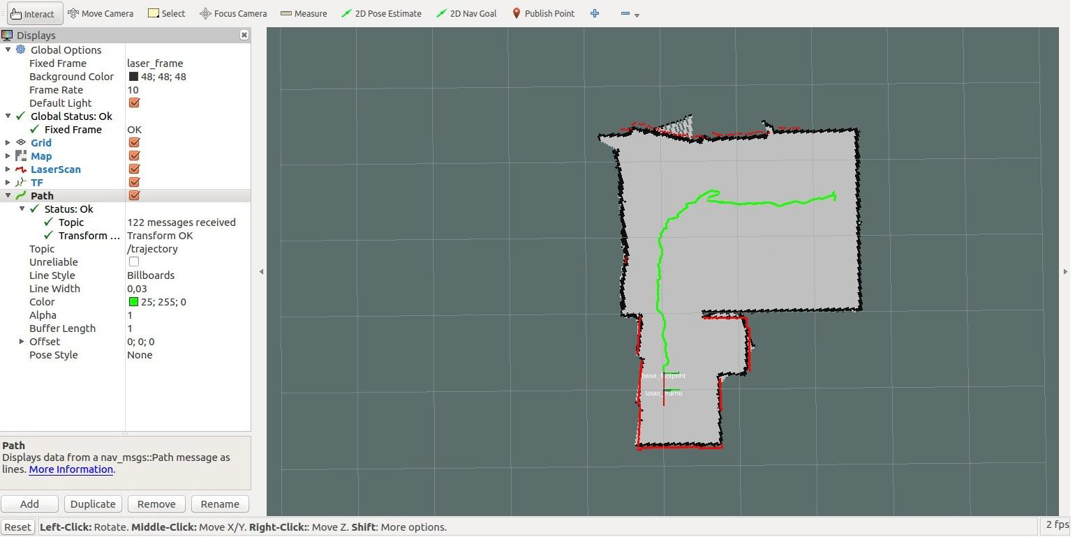Expand the Offset property under Path
The height and width of the screenshot is (537, 1075).
(21, 341)
